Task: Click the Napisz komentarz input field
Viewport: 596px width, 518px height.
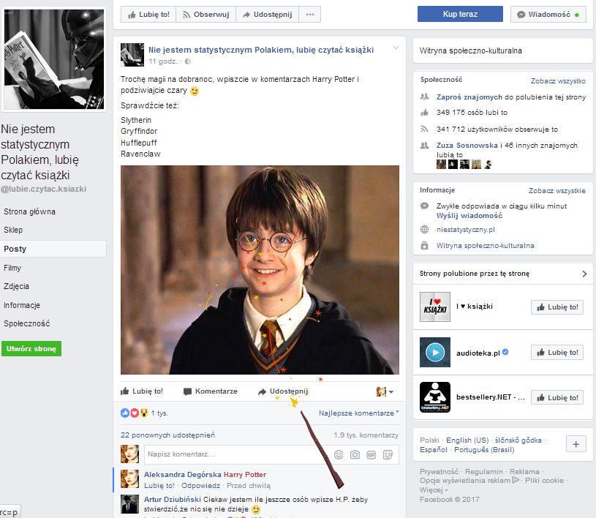Action: pos(235,454)
